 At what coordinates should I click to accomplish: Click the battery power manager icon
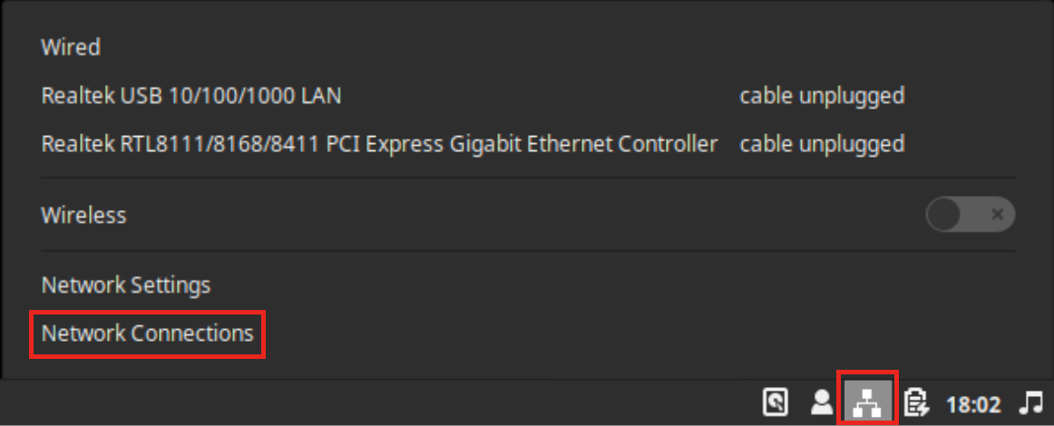(x=917, y=402)
